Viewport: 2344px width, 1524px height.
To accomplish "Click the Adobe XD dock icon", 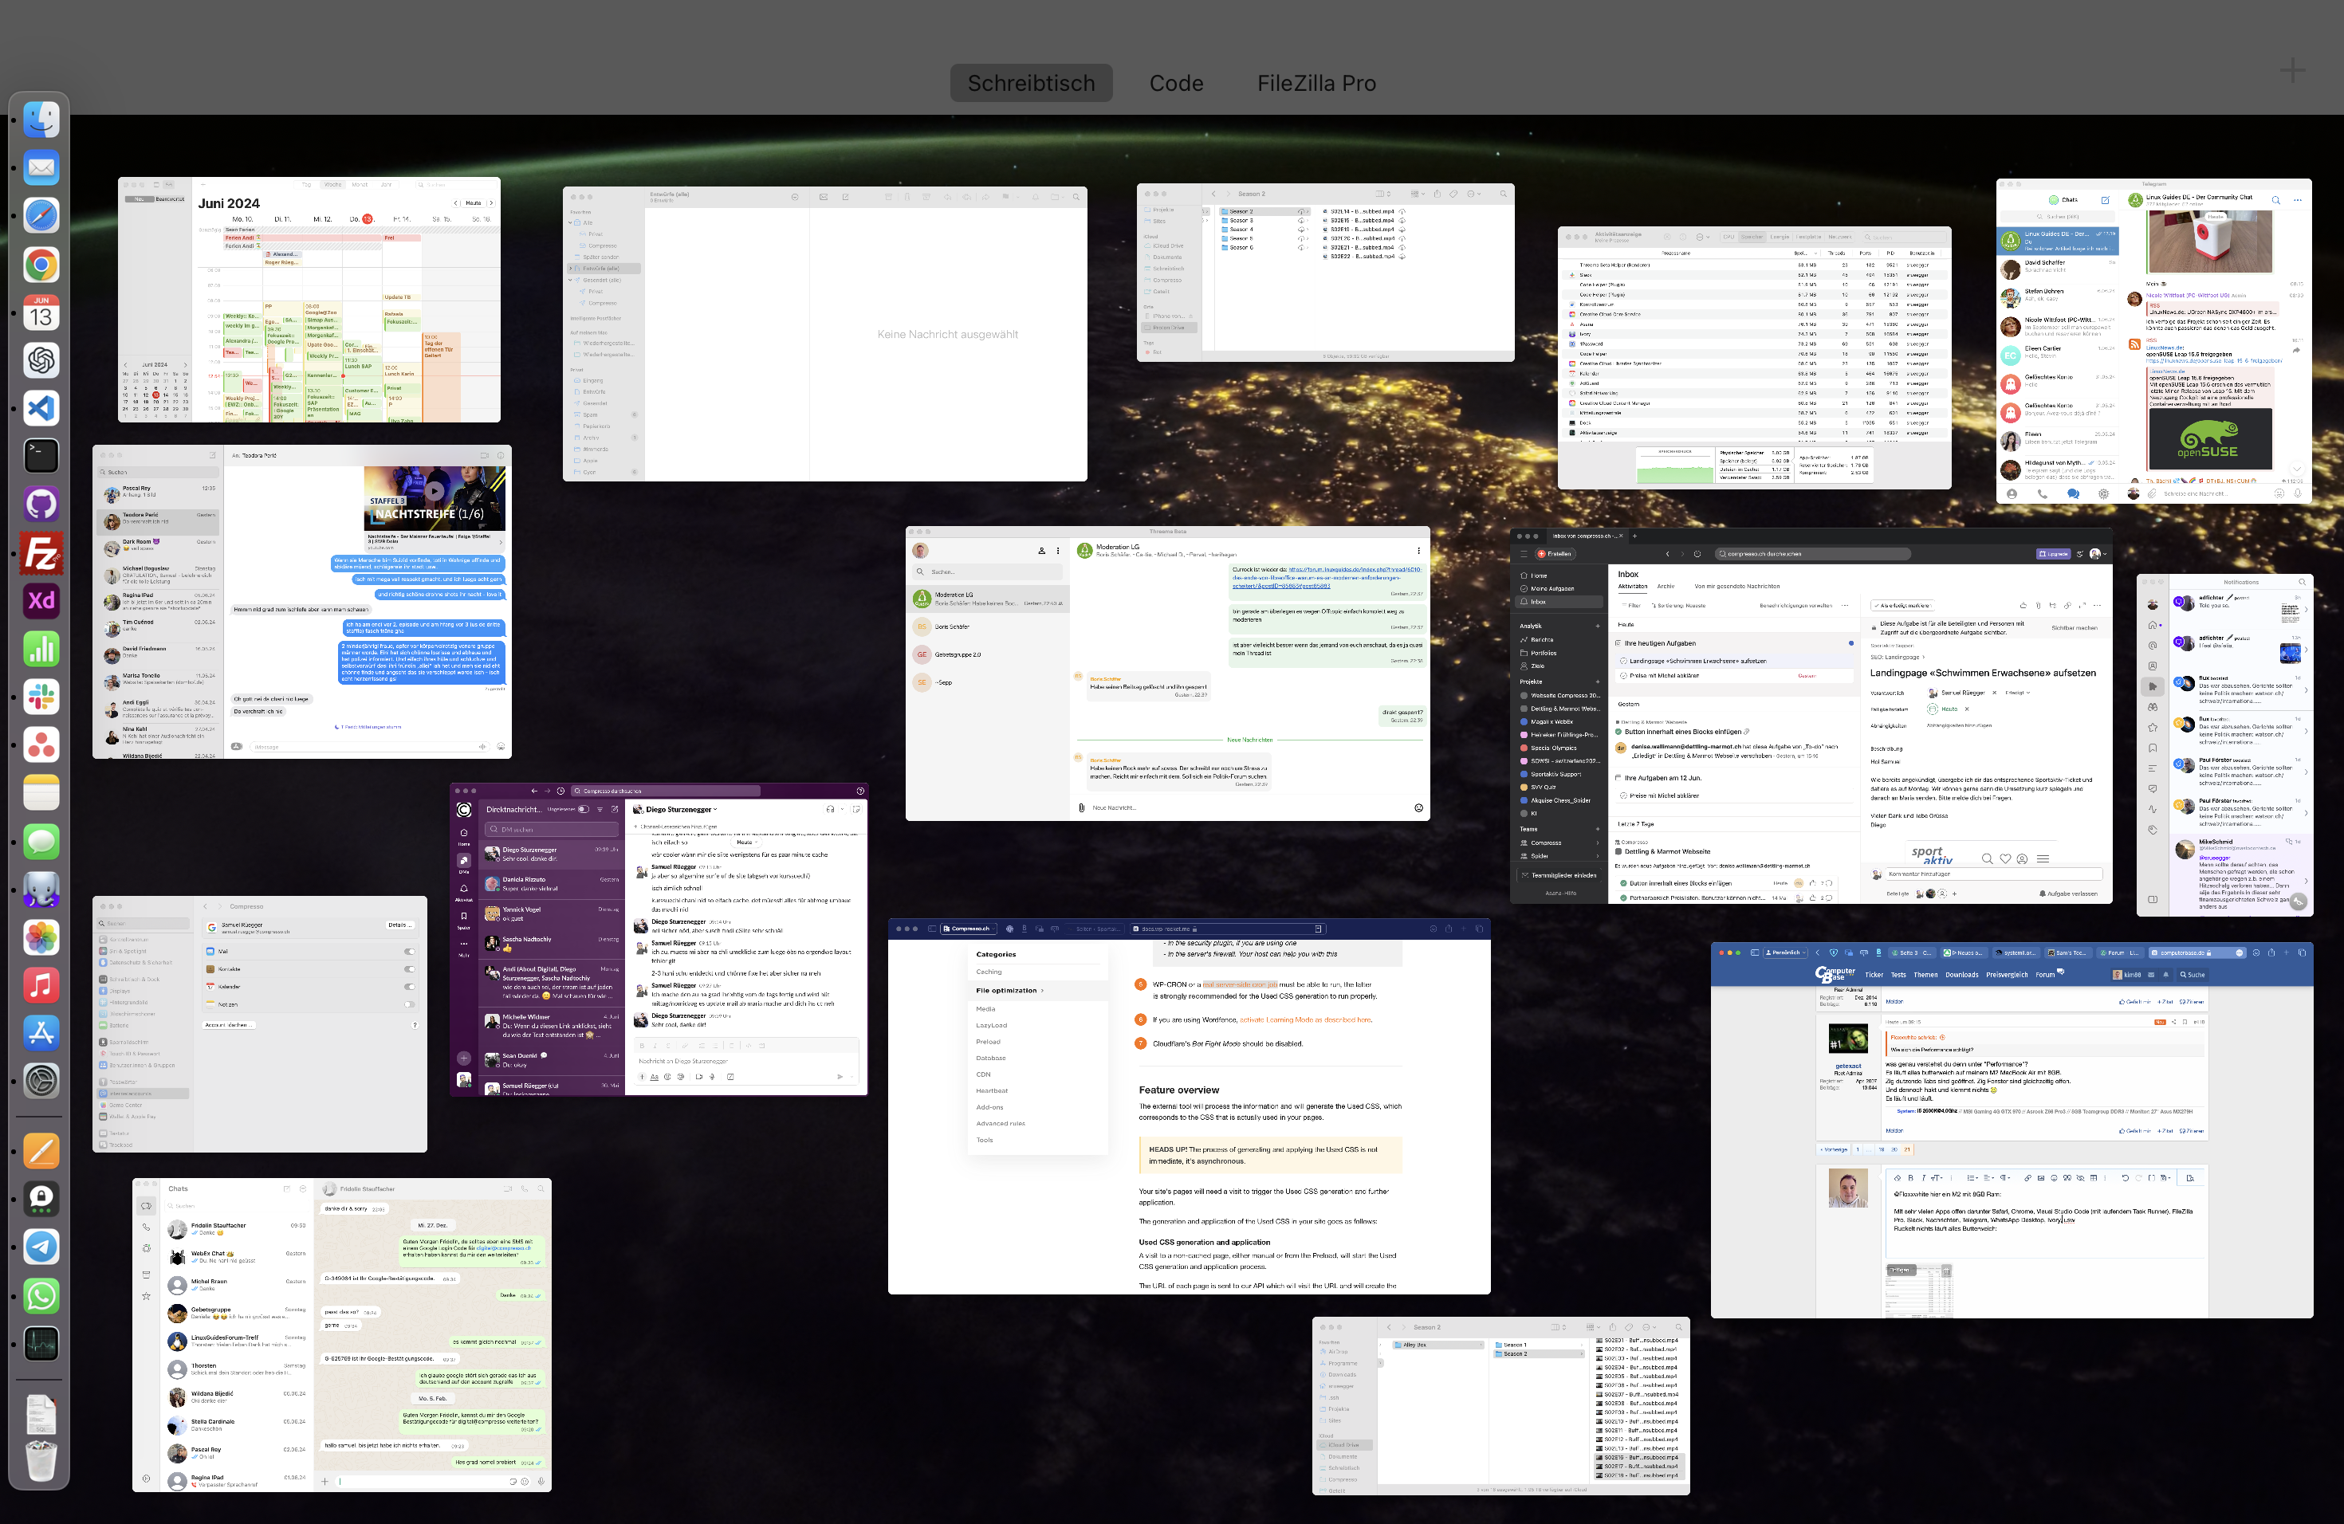I will pos(41,600).
